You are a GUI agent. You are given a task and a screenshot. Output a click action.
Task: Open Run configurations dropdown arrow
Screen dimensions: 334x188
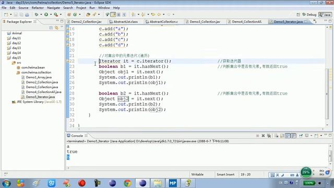(51, 15)
